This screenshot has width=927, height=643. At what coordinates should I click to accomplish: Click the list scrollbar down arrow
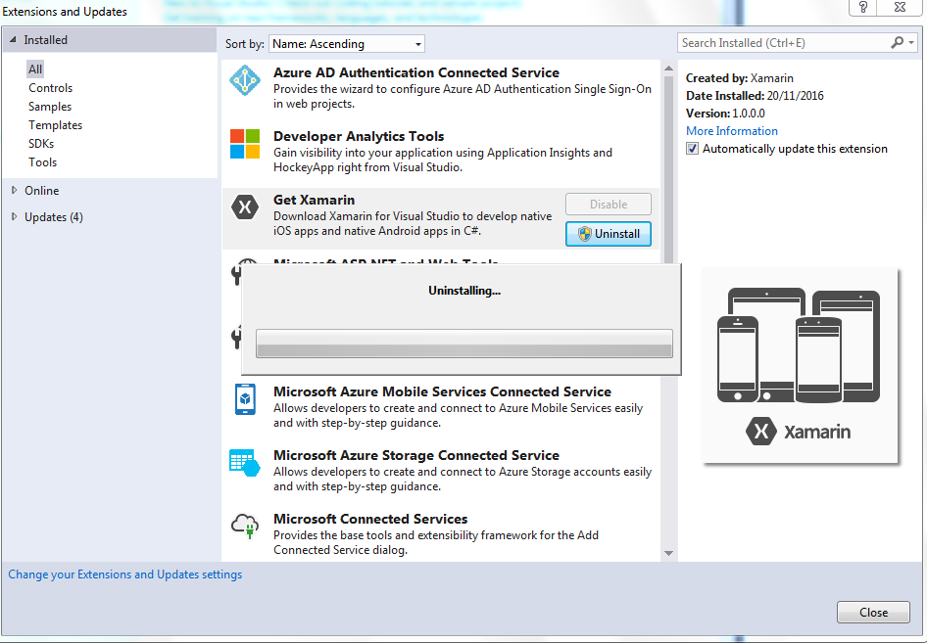click(x=668, y=553)
